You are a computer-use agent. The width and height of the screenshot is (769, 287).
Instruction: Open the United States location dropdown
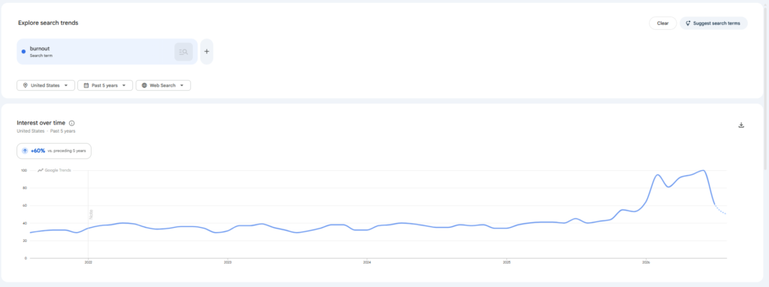click(46, 85)
